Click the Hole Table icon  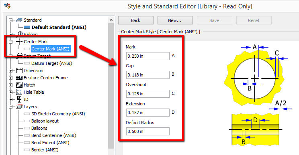19,92
